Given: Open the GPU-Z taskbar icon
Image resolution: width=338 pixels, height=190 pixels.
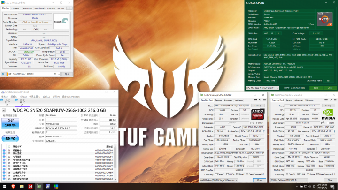Looking at the screenshot, I should tap(39, 187).
